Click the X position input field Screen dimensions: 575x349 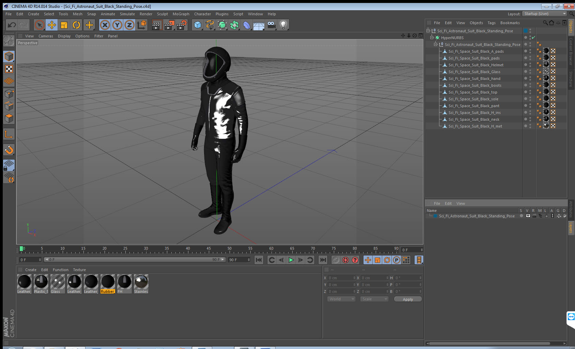tap(341, 278)
